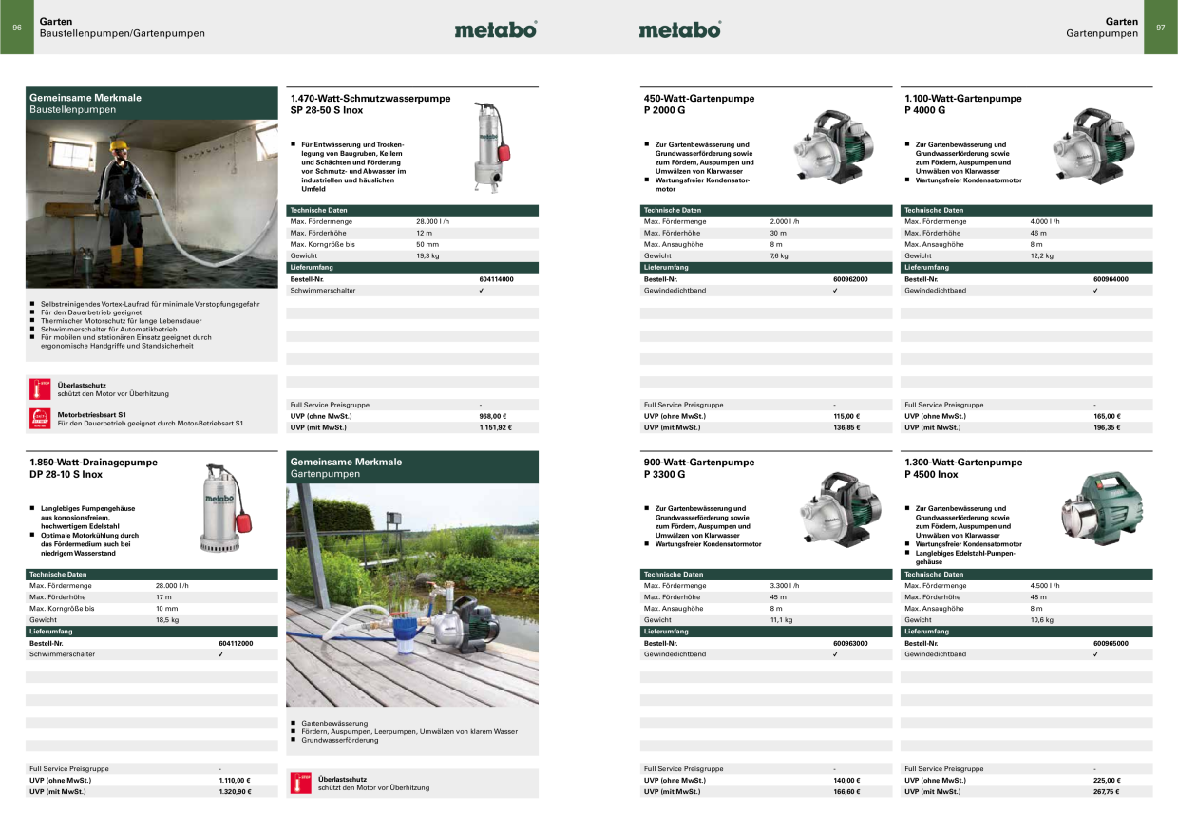Click the price 115,00 €
The height and width of the screenshot is (832, 1178).
pos(846,416)
